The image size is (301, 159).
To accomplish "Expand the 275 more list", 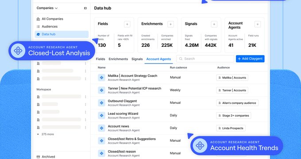I will (x=46, y=134).
